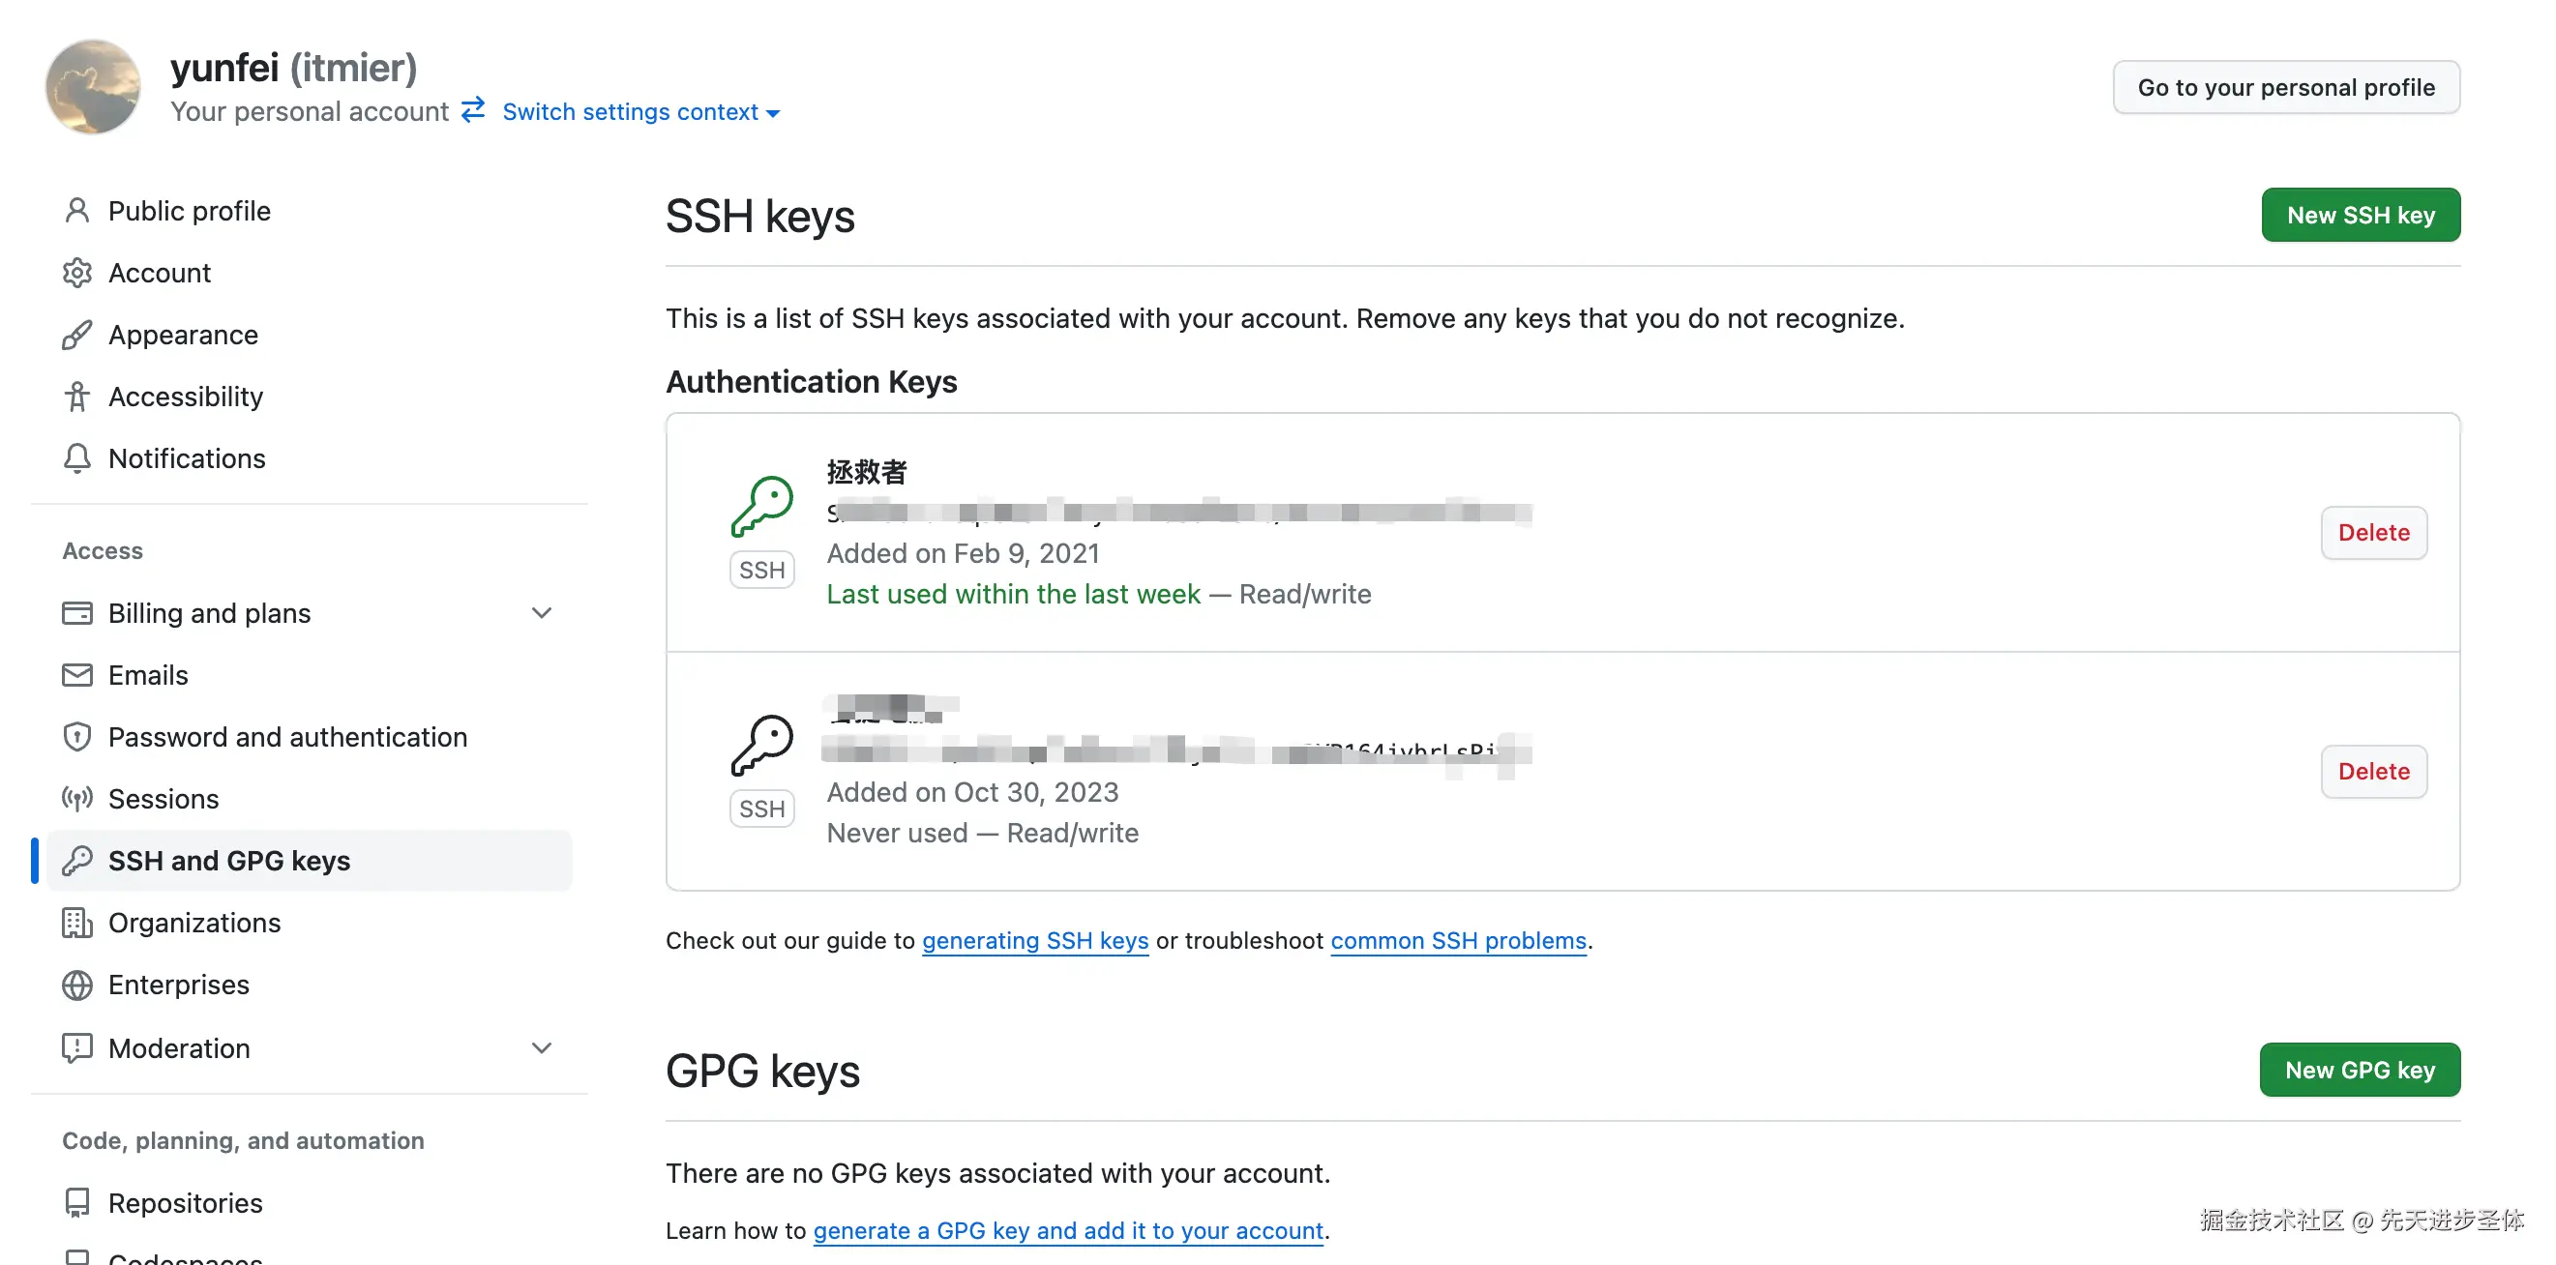Delete the SSH key added Feb 9, 2021
Screen dimensions: 2556x1265
[x=2372, y=533]
